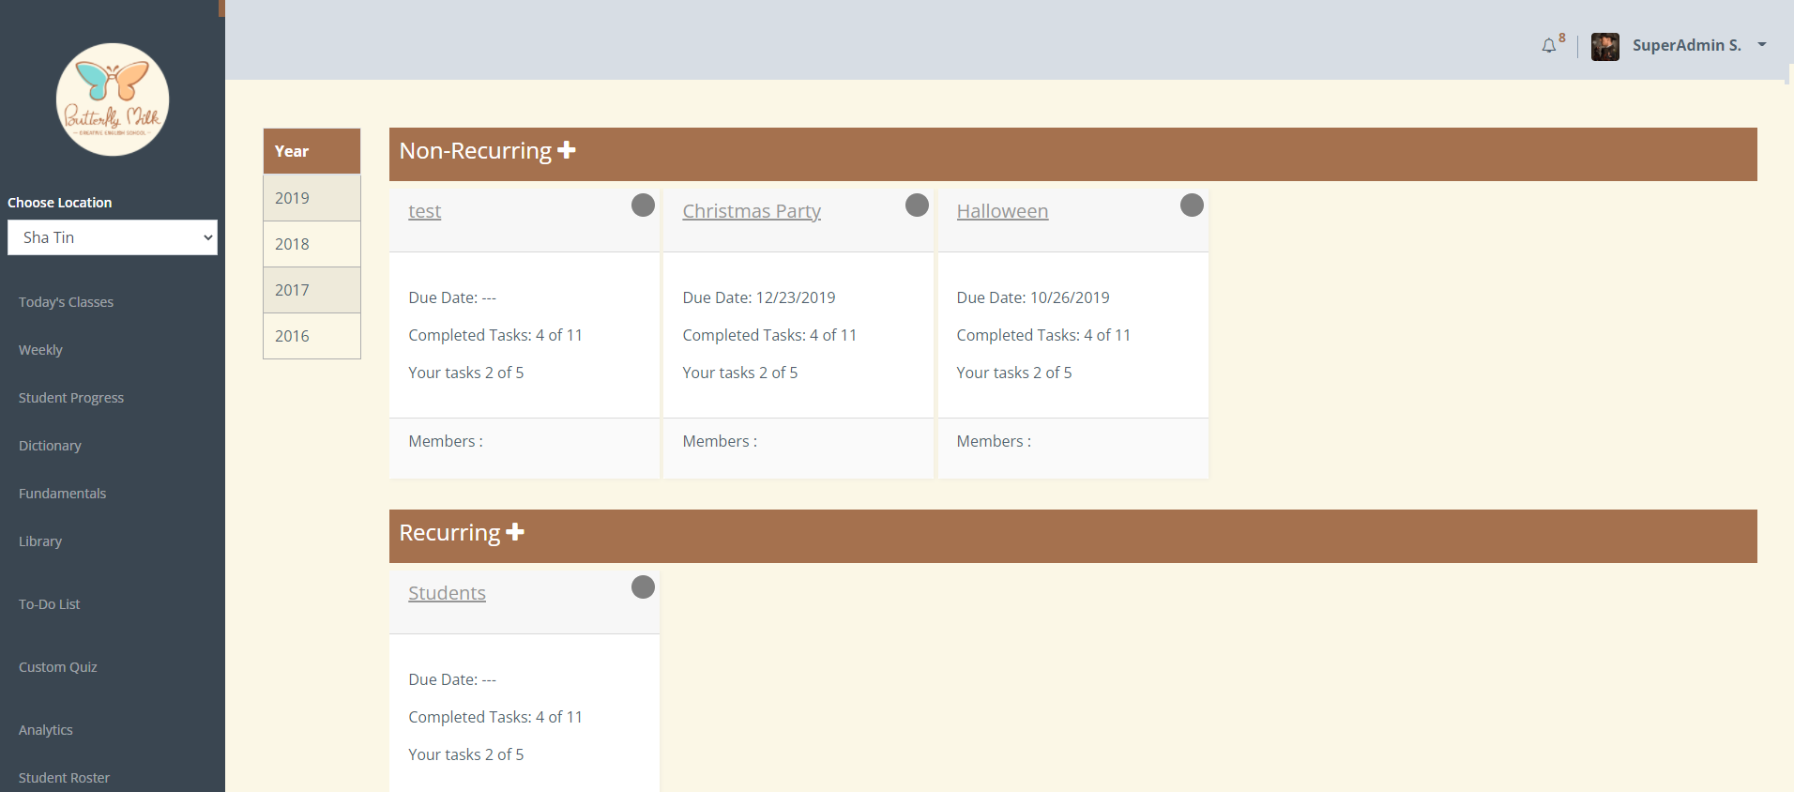Click the Butterfly Milk logo

click(113, 99)
